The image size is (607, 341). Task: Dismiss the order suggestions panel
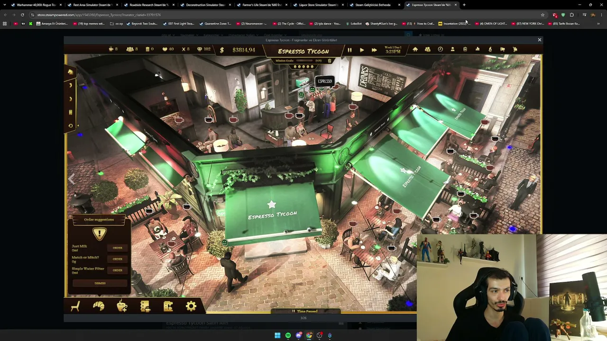(x=100, y=283)
